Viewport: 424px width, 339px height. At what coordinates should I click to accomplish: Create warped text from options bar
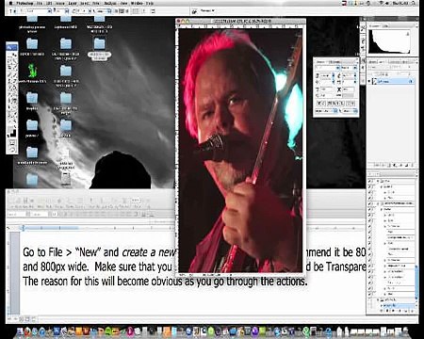click(x=144, y=11)
